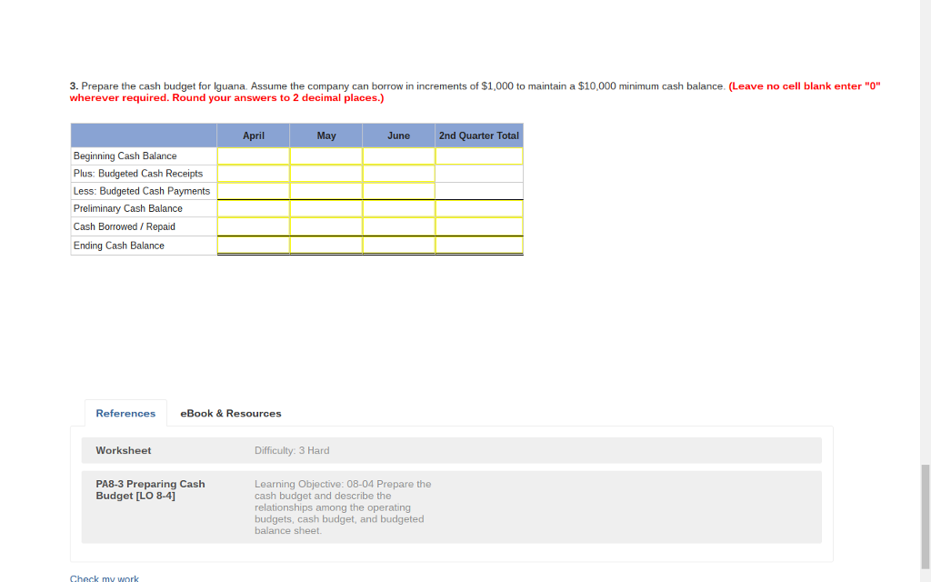Open the eBook & Resources tab

click(230, 413)
